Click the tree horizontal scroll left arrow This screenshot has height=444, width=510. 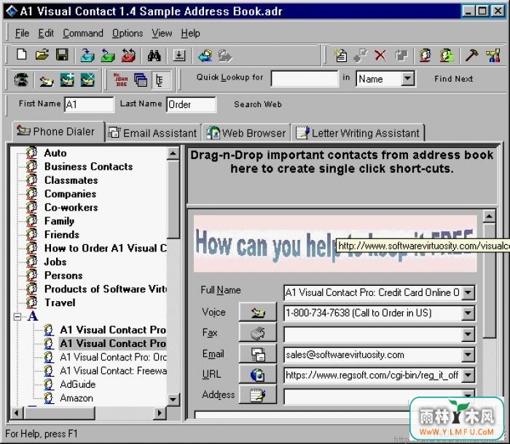tap(17, 413)
